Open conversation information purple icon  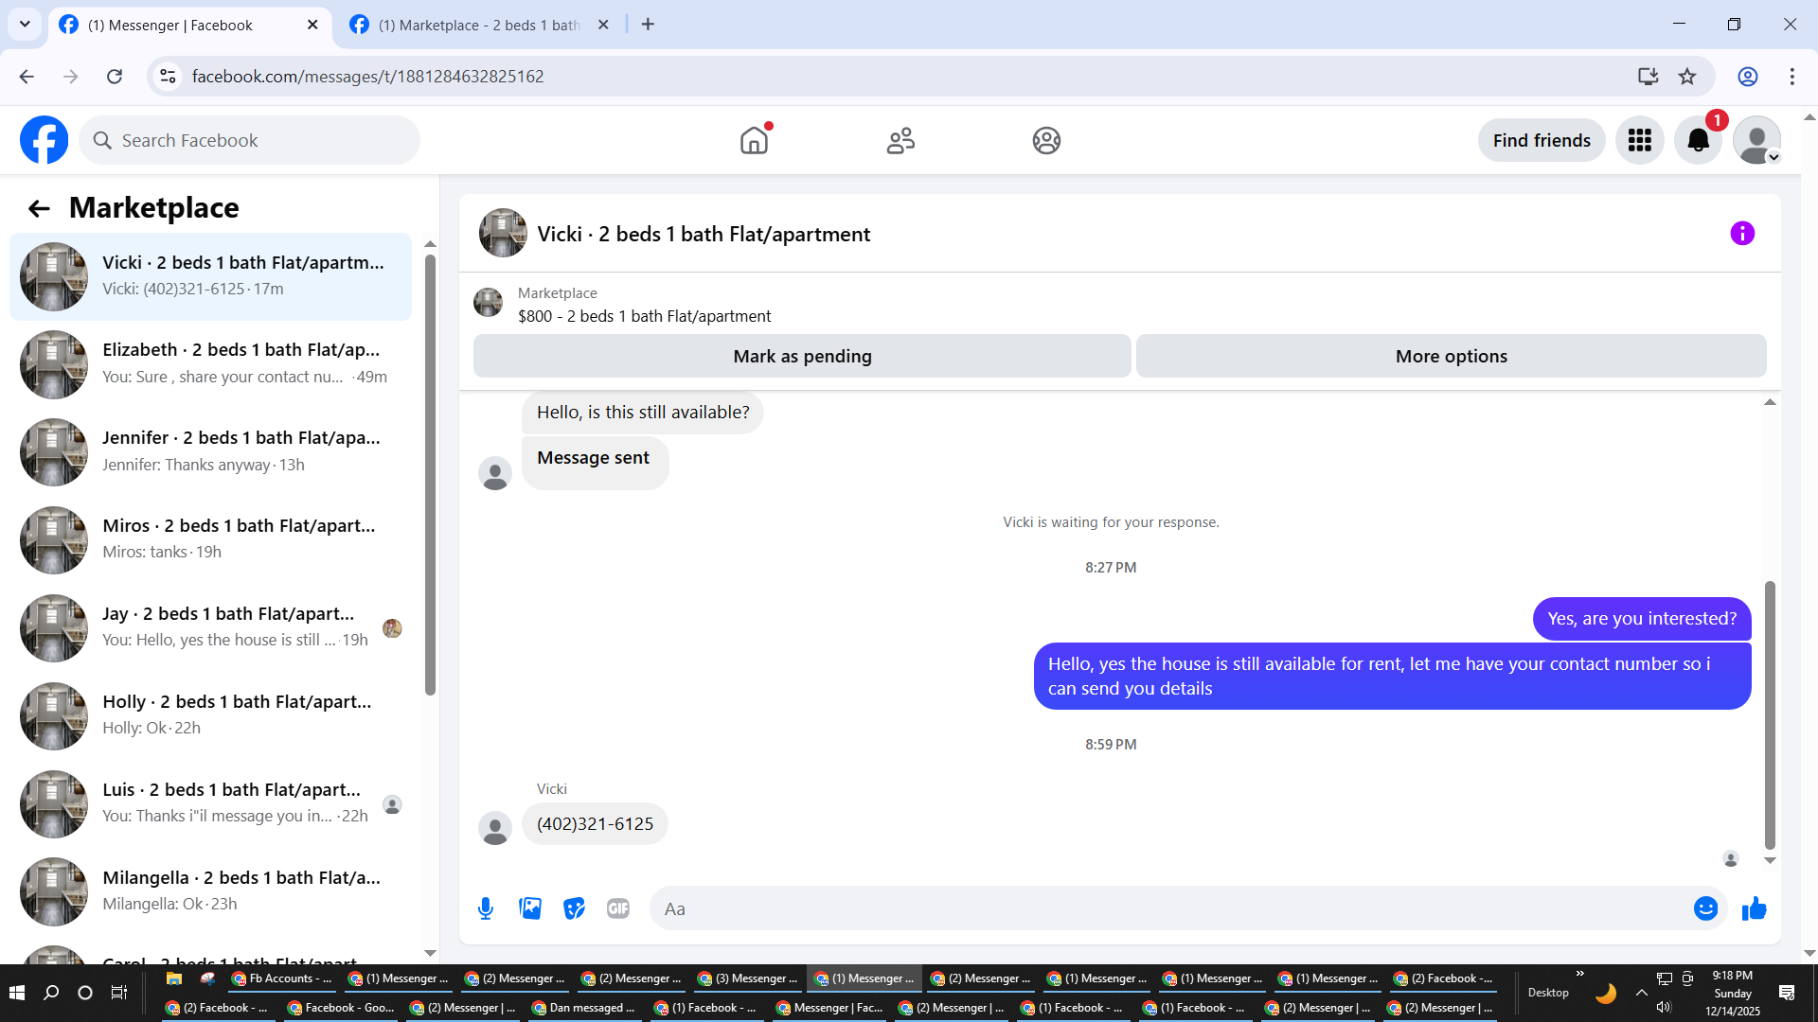1742,234
